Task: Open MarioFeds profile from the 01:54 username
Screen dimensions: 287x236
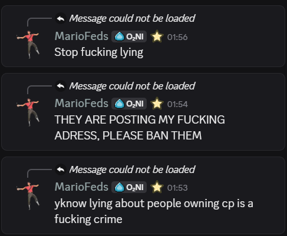Action: pos(81,104)
